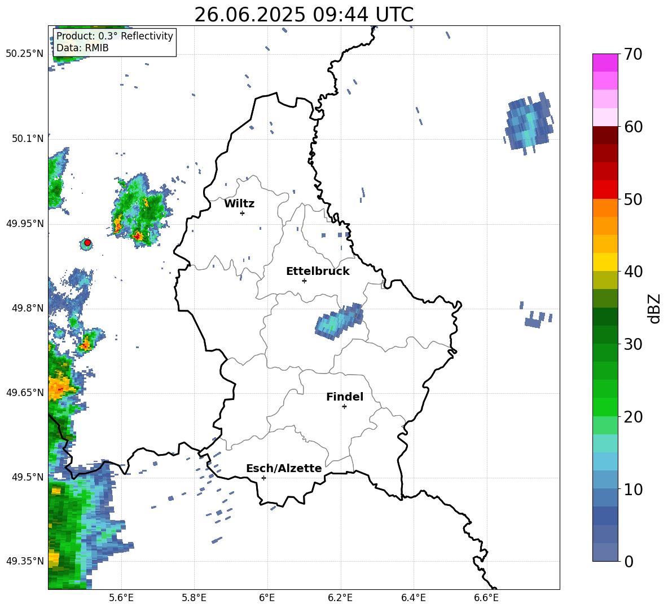Image resolution: width=668 pixels, height=609 pixels.
Task: Click the yellow colorbar segment at 40 dBZ
Action: (605, 262)
